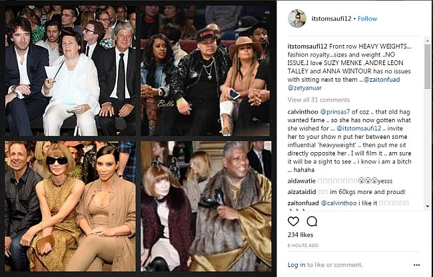Click the bottom-right photo with the fur coat

tap(207, 206)
